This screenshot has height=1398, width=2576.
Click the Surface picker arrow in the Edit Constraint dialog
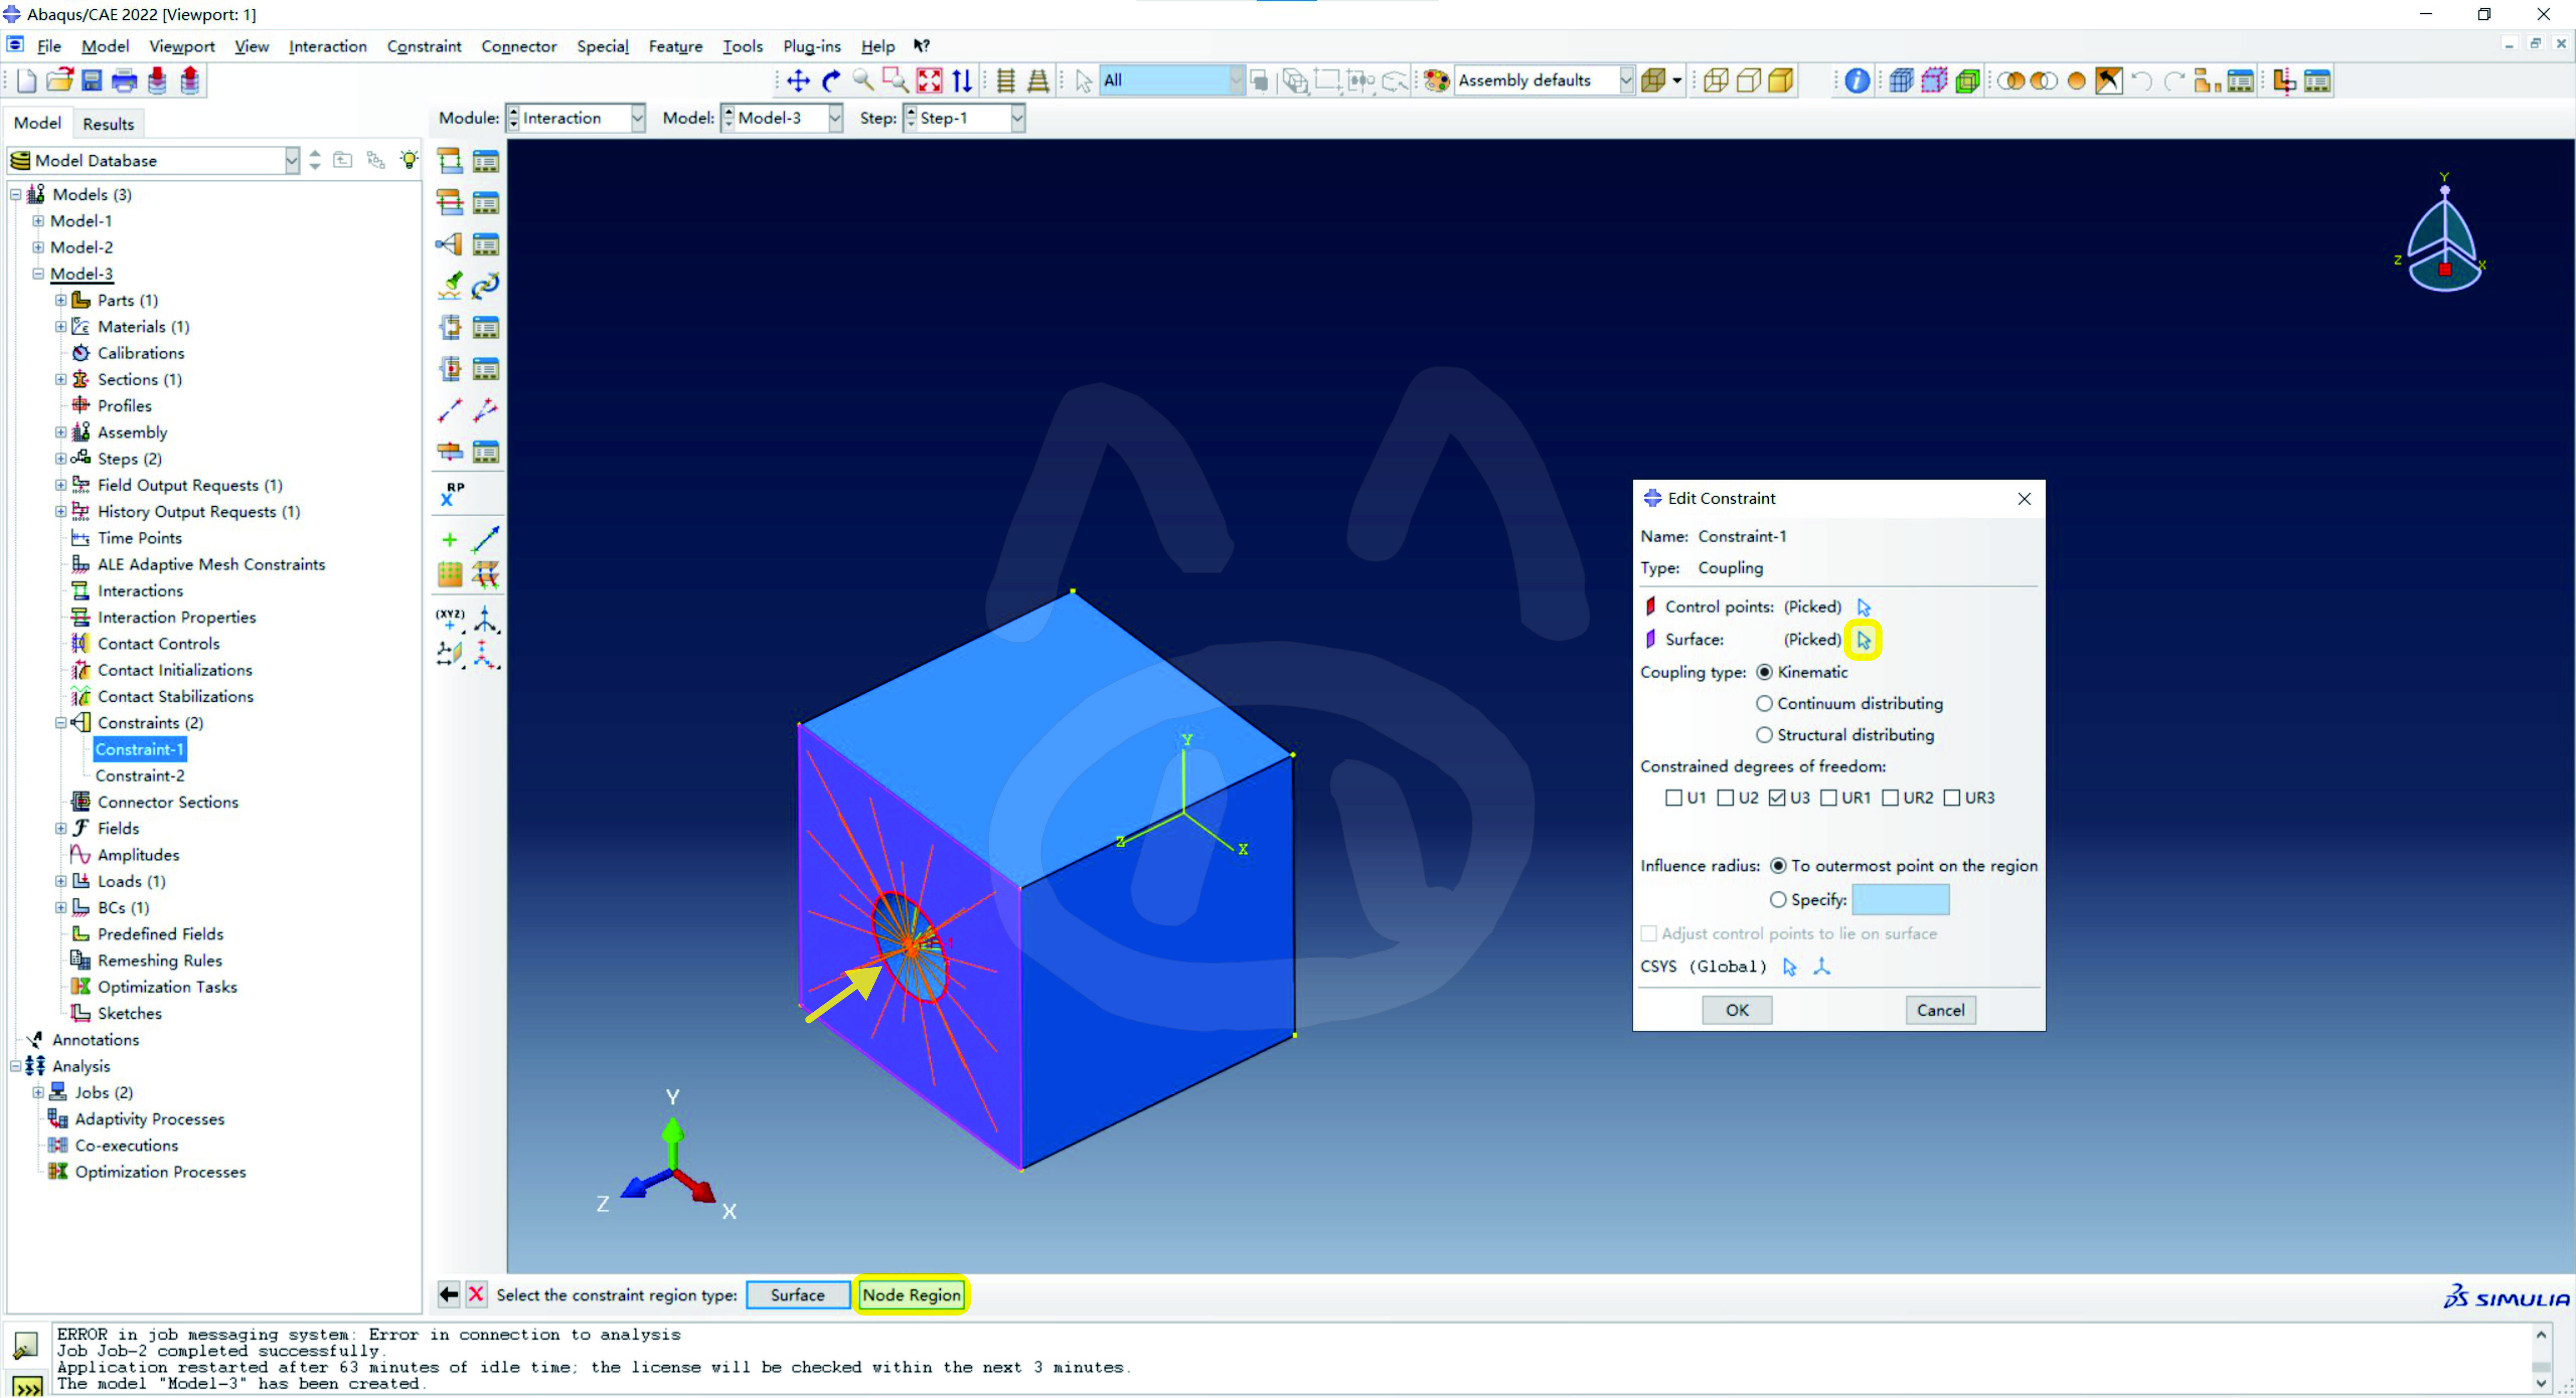click(1863, 640)
